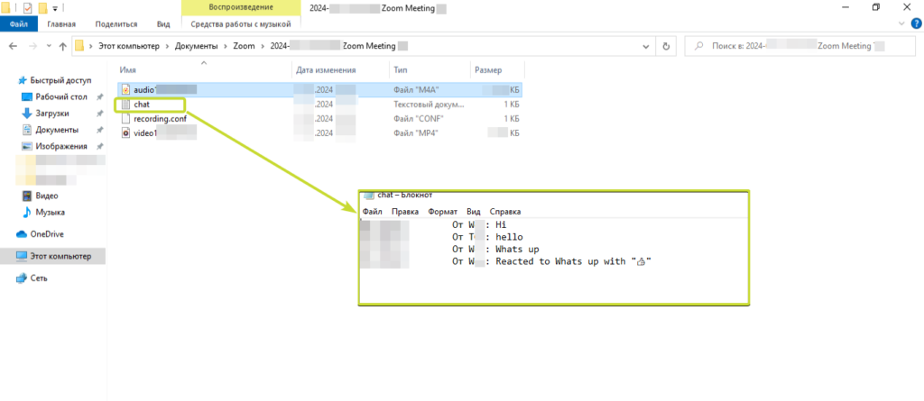Click the Refresh button next to address bar
Viewport: 924px width, 401px height.
(x=666, y=47)
